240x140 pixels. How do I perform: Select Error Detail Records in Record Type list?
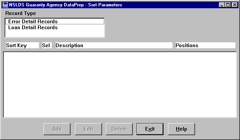coord(55,21)
